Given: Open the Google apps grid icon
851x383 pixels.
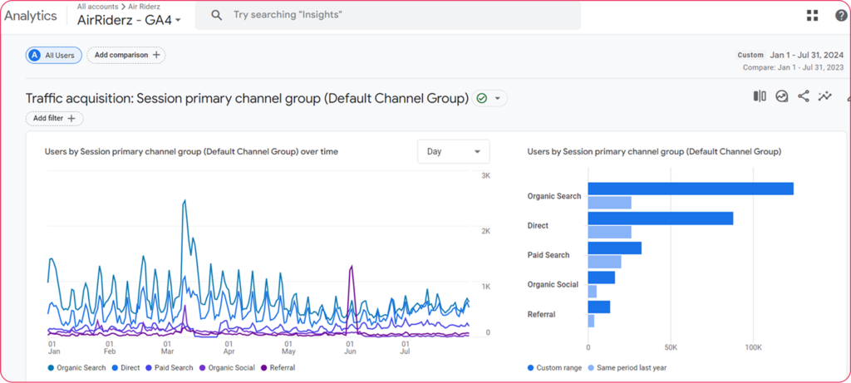Looking at the screenshot, I should point(812,15).
